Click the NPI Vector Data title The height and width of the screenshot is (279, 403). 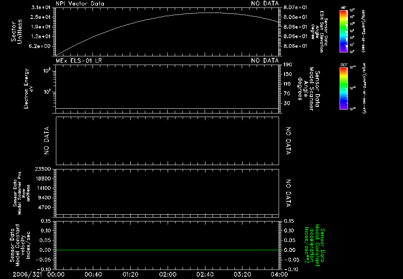click(x=80, y=4)
